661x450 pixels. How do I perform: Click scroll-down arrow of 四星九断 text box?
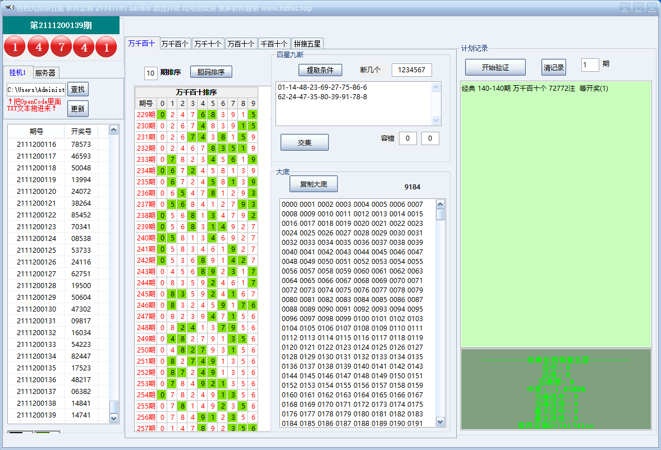[436, 120]
